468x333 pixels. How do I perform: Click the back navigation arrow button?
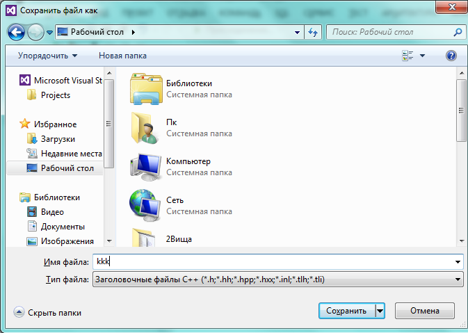tap(17, 32)
